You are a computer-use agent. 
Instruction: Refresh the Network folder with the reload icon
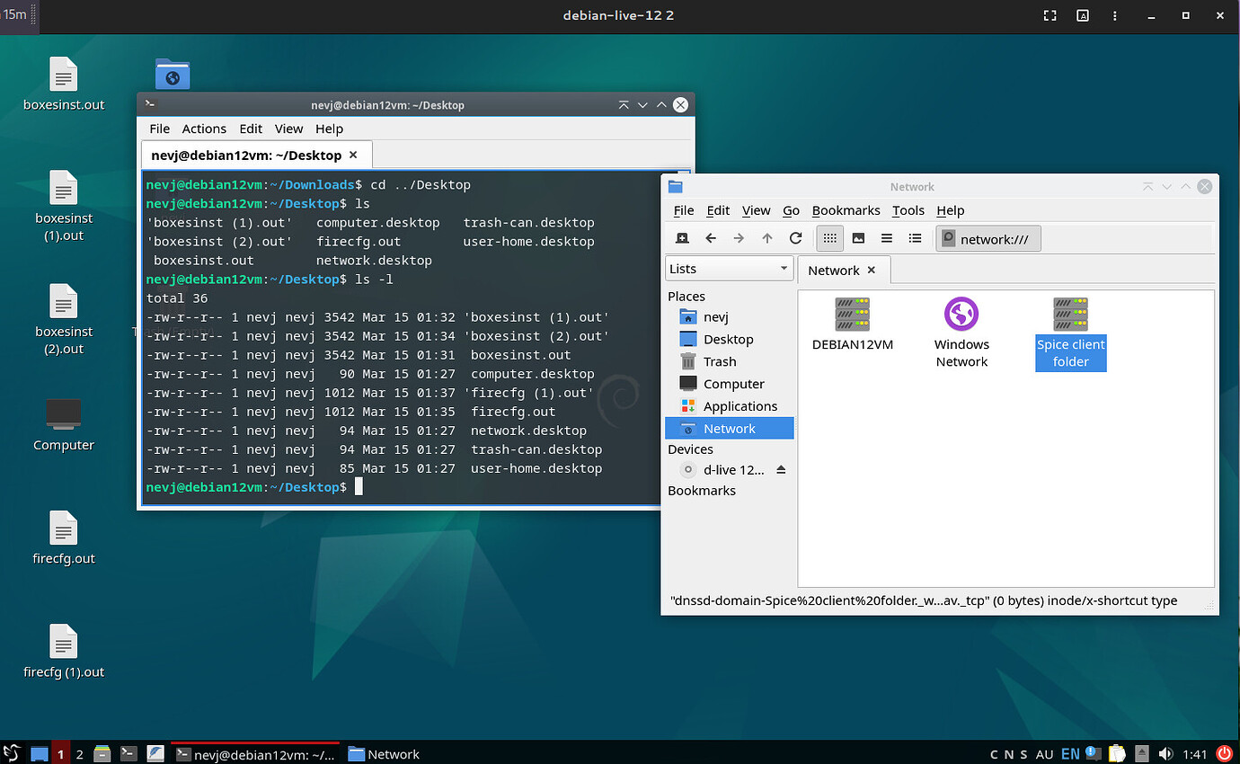(795, 238)
